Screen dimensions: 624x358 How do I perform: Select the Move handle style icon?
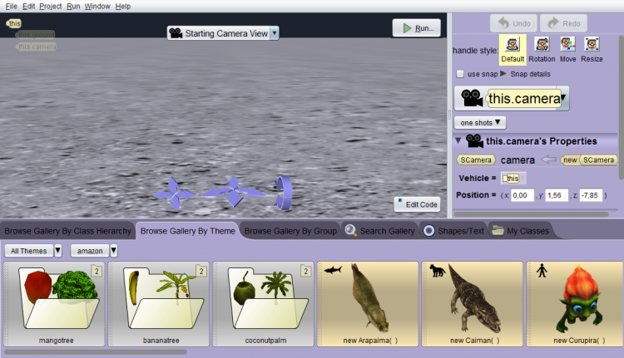[567, 44]
